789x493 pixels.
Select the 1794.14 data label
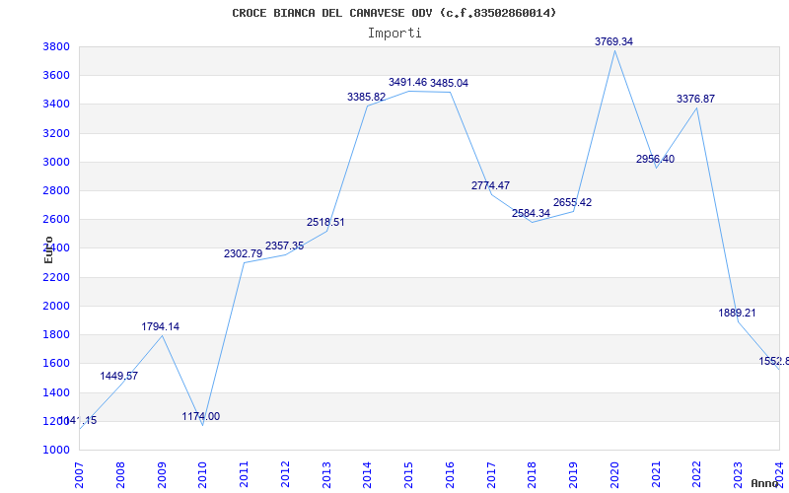160,327
